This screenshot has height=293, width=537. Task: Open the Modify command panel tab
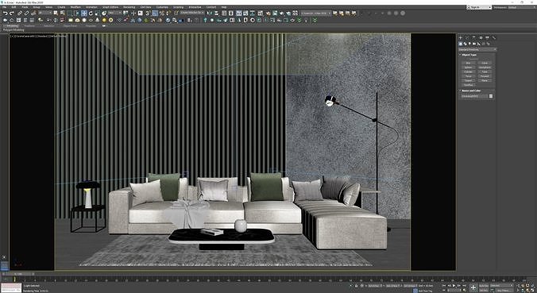click(x=467, y=37)
